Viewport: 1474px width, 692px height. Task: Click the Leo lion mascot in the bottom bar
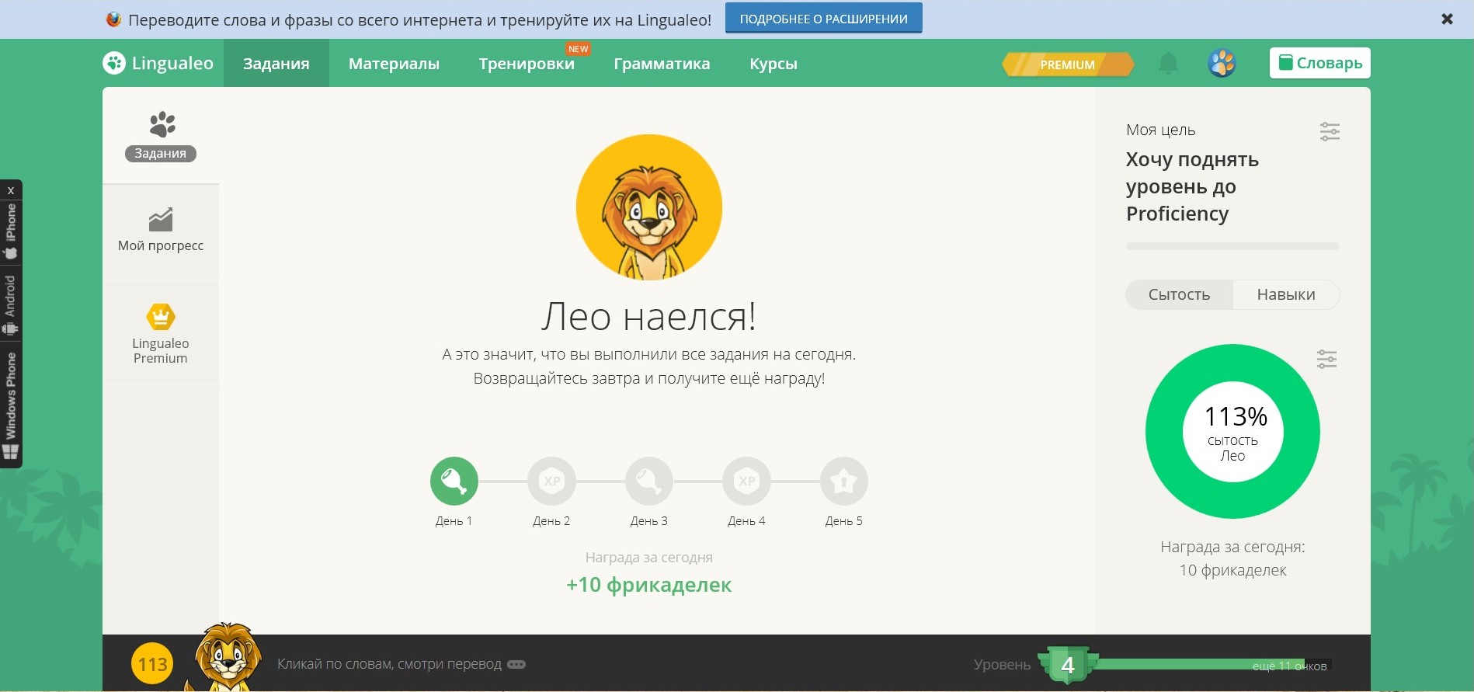[x=226, y=657]
